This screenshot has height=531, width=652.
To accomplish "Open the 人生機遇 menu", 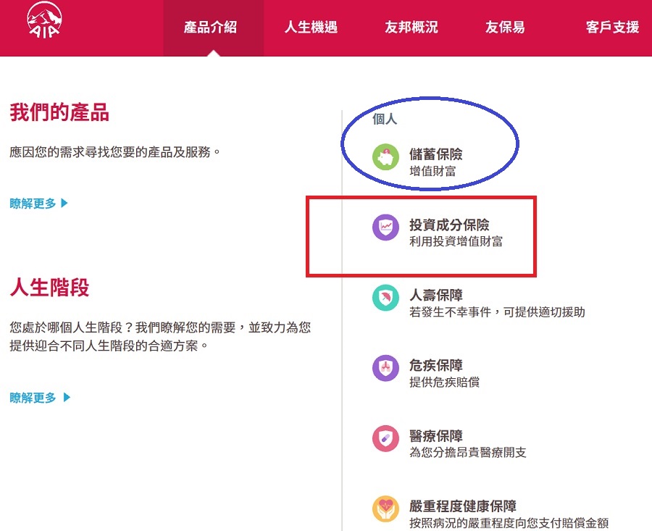I will [311, 28].
